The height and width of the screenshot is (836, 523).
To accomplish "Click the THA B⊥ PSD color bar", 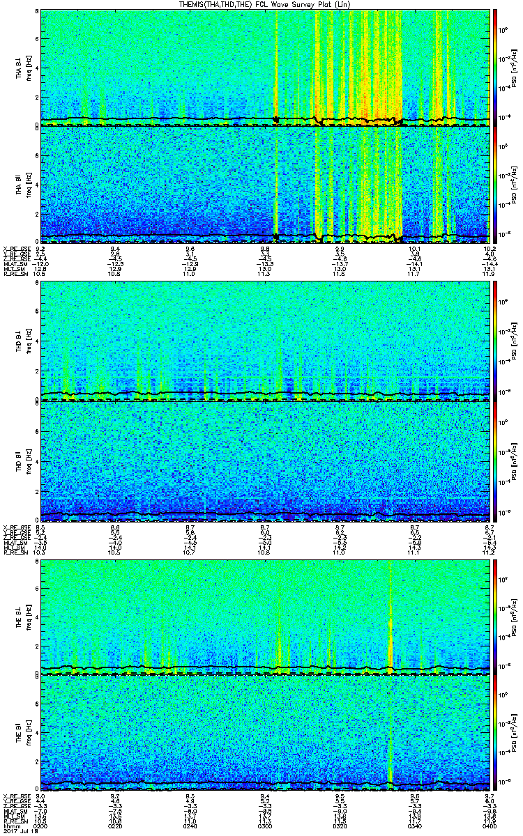I will pos(495,68).
